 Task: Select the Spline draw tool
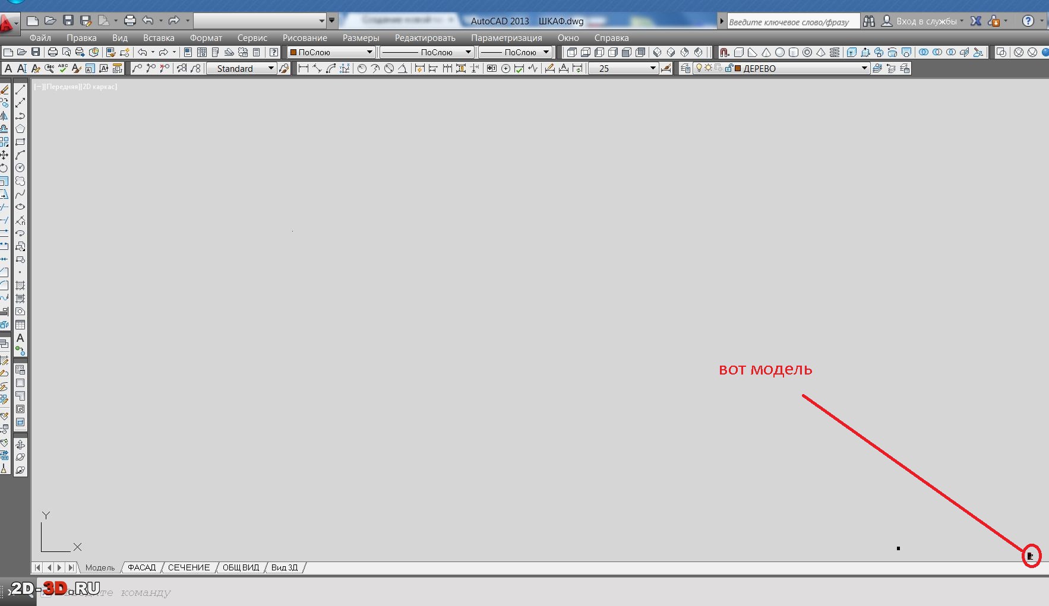20,194
